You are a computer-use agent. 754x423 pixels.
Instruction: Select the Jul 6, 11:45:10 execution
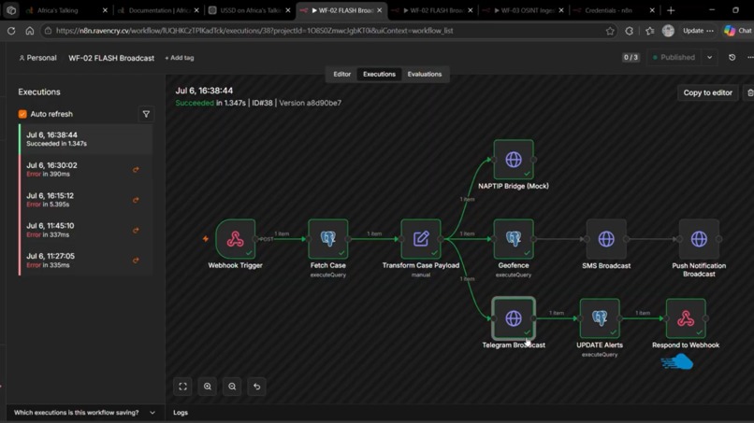pyautogui.click(x=85, y=230)
